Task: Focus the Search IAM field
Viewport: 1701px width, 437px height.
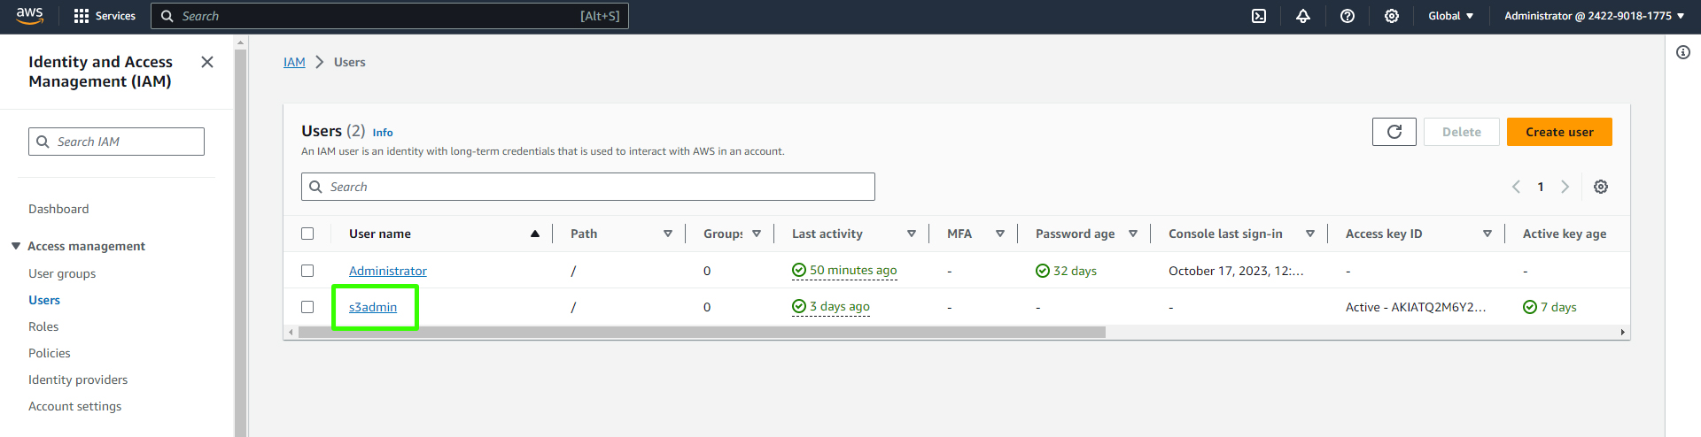Action: (116, 142)
